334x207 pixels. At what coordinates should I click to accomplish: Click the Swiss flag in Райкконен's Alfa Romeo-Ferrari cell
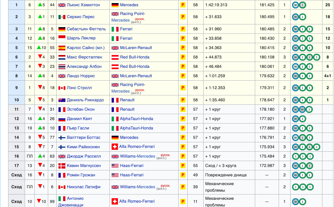(x=114, y=147)
